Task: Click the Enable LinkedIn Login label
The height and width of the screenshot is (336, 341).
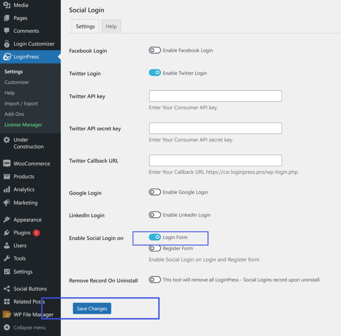Action: coord(186,215)
